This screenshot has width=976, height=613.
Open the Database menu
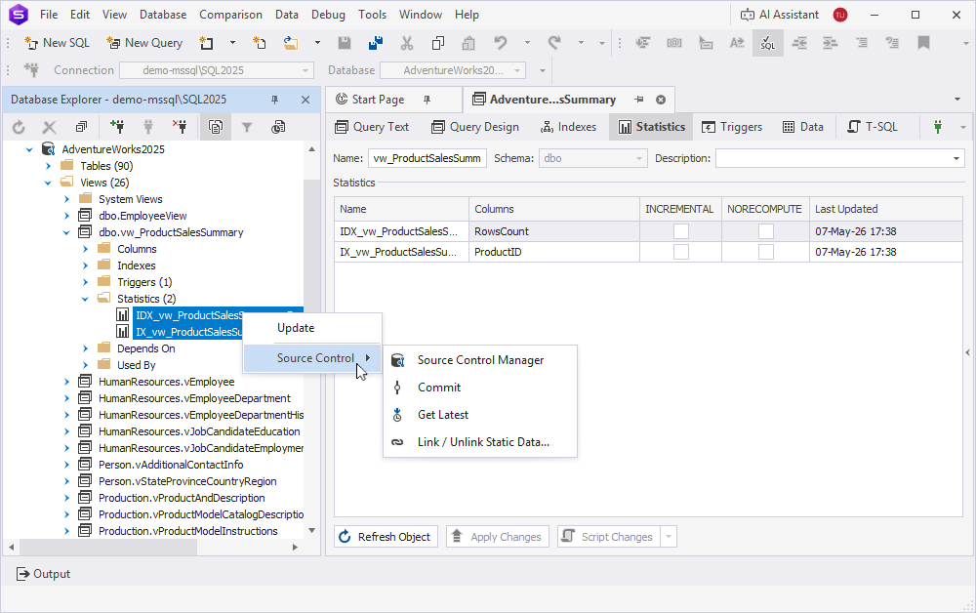click(162, 15)
